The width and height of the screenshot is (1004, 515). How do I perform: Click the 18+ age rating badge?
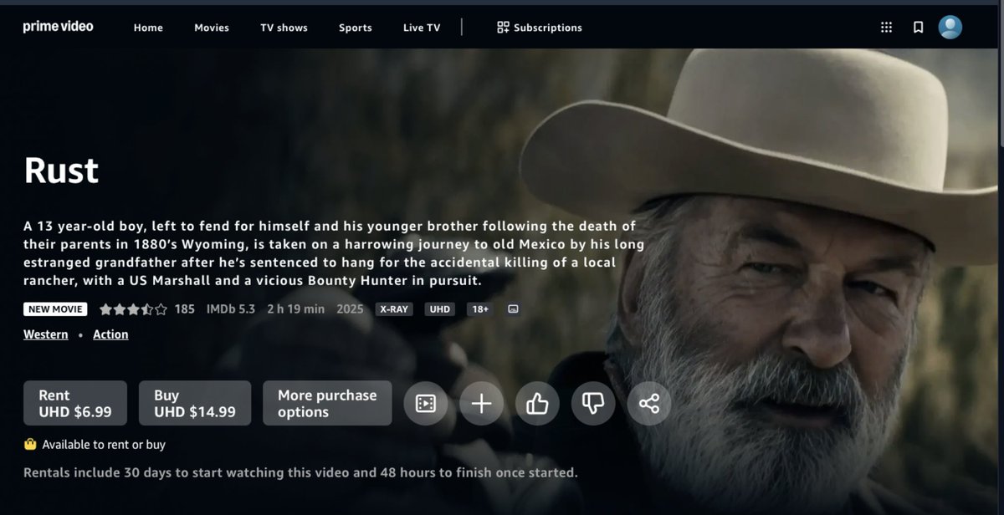480,309
